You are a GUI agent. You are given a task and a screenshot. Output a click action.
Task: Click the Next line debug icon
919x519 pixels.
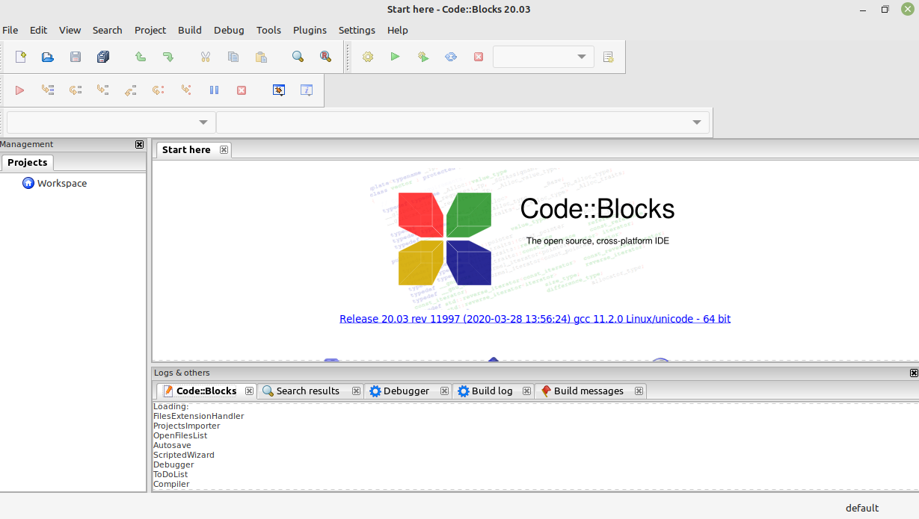click(76, 90)
